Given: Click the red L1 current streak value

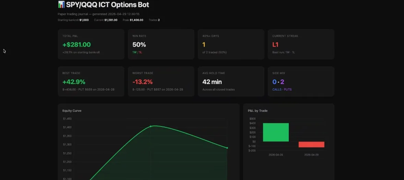Looking at the screenshot, I should tap(275, 45).
